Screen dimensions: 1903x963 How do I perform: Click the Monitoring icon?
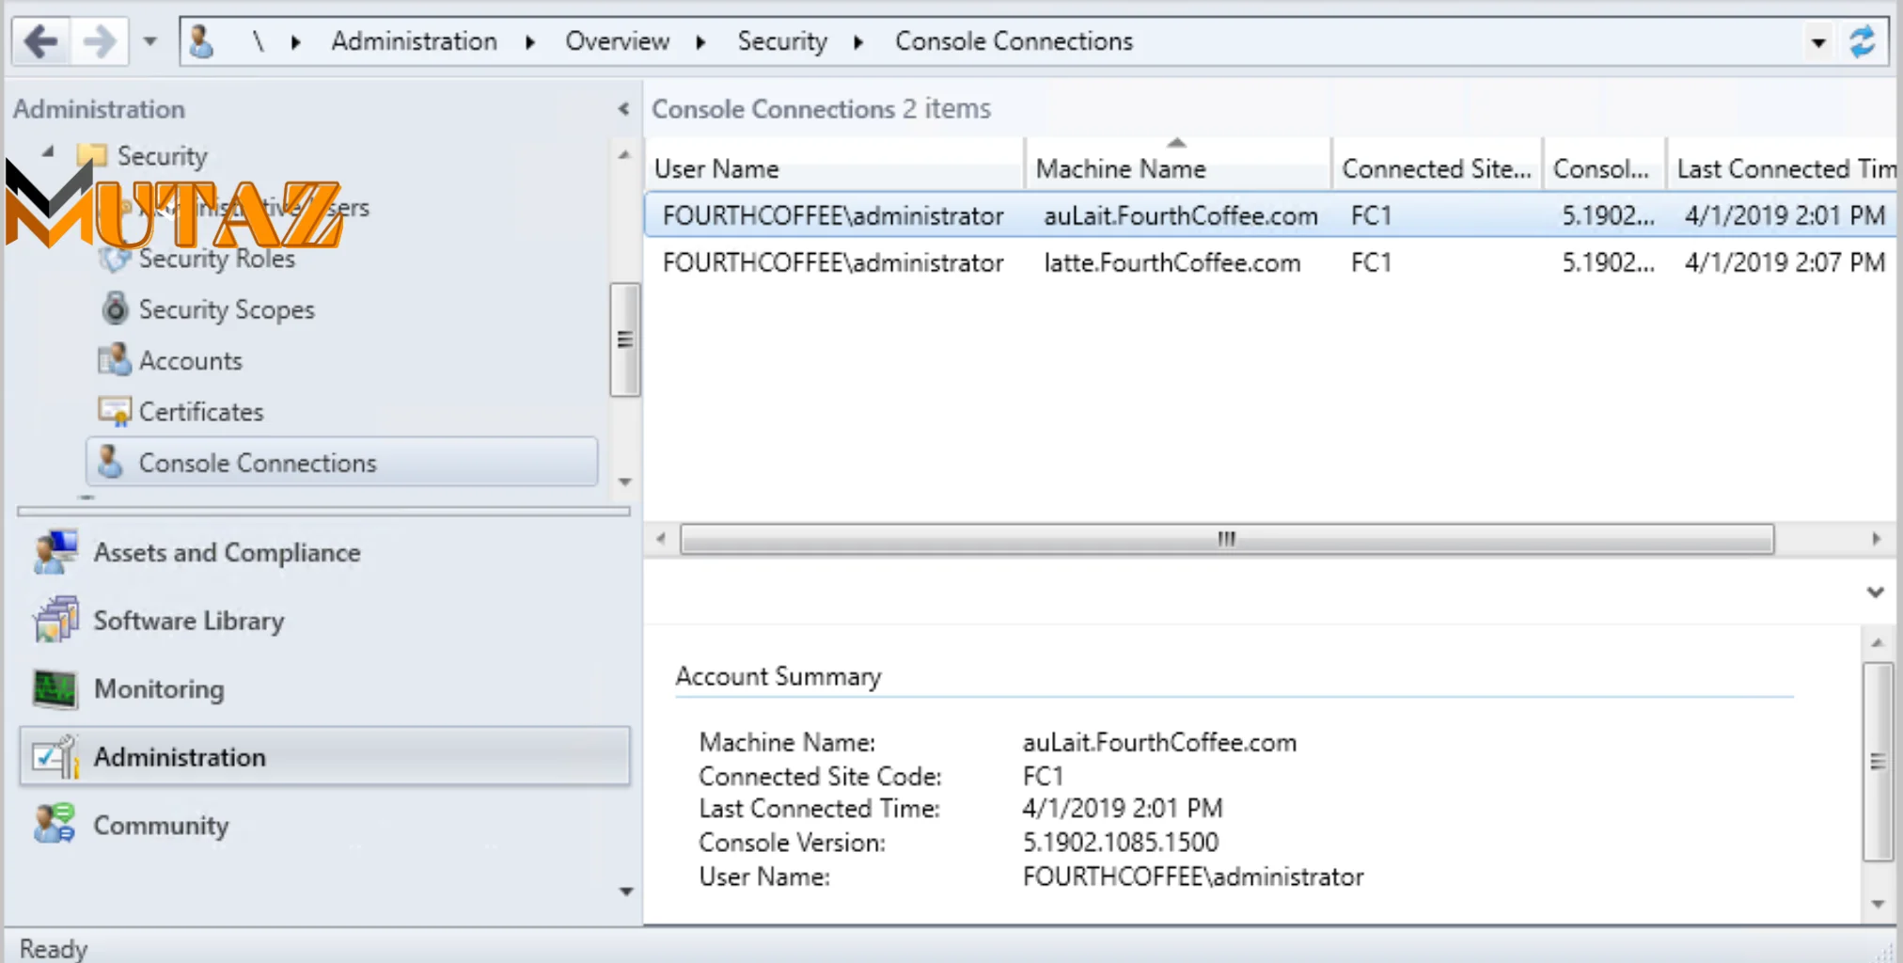tap(55, 688)
